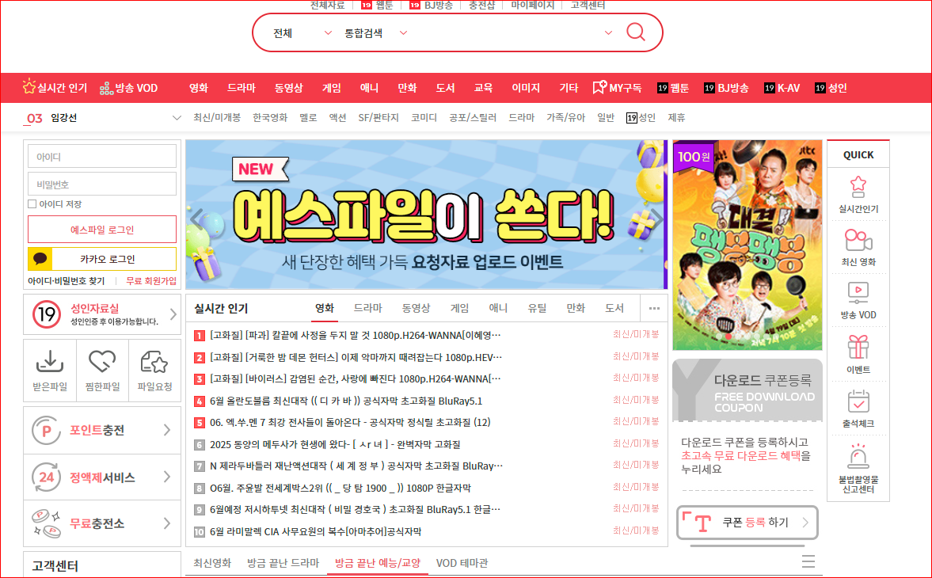Open MY구독 bookmark item
Viewport: 932px width, 578px height.
[x=617, y=88]
